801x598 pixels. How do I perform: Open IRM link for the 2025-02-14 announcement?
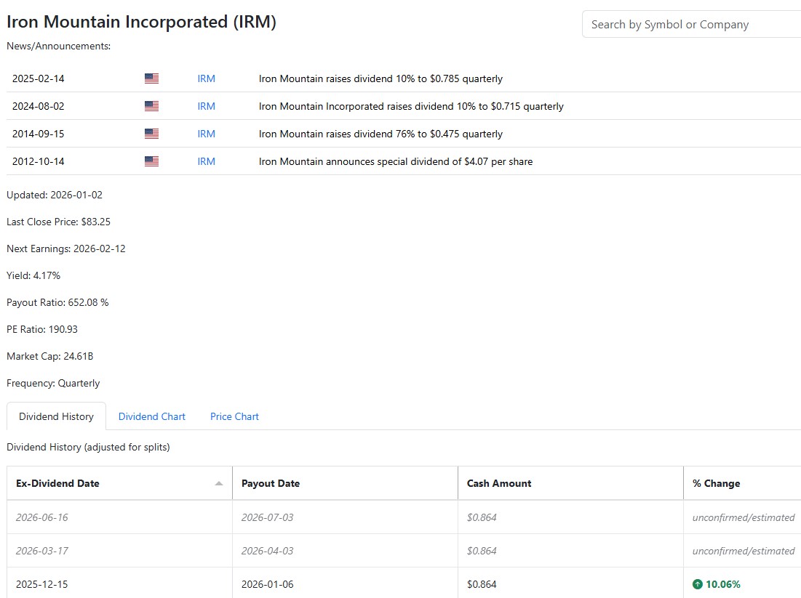click(x=206, y=78)
